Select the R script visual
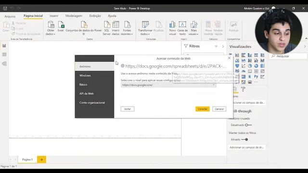 pos(250,77)
